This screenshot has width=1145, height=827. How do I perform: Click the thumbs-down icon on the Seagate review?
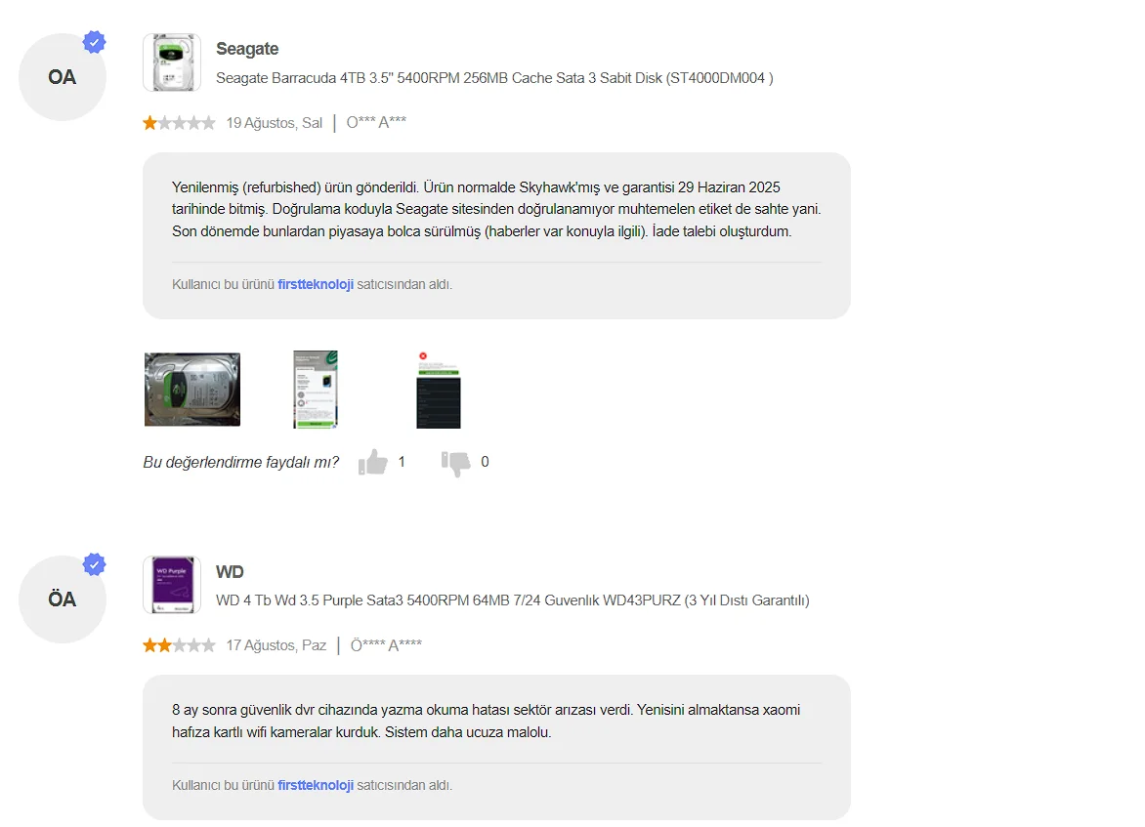(455, 463)
